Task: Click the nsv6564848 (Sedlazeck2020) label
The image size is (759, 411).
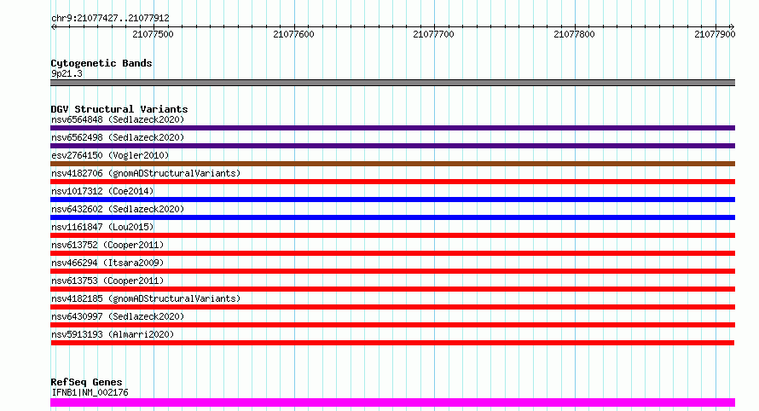Action: [118, 119]
